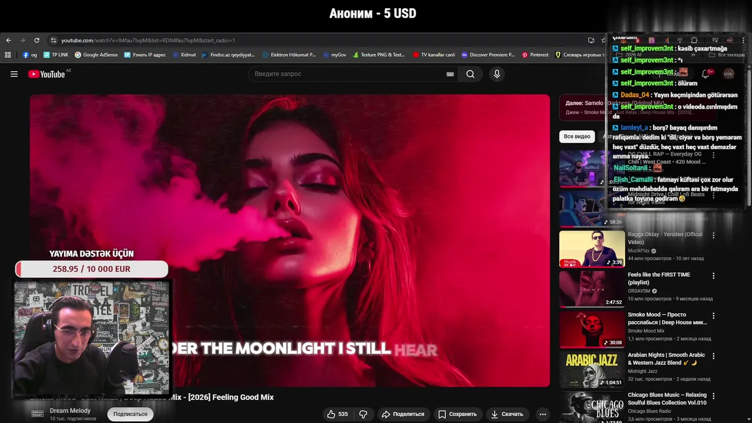This screenshot has width=752, height=423.
Task: Open the Узнать IP адрес bookmark
Action: point(145,55)
